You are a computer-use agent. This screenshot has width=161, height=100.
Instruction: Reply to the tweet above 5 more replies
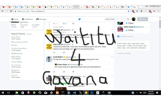pyautogui.click(x=54, y=24)
